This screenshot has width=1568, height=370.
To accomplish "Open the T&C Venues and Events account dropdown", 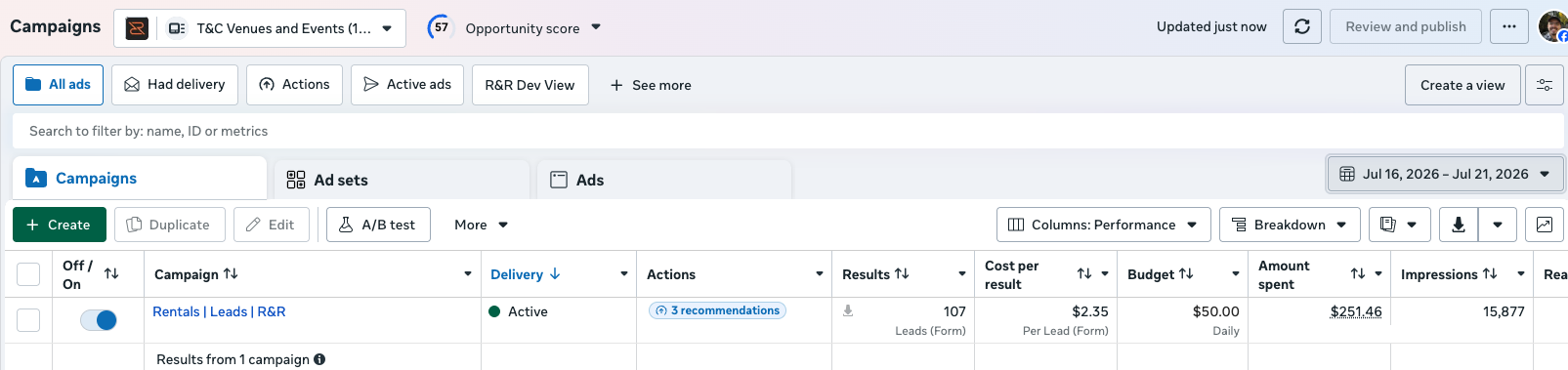I will pos(260,28).
